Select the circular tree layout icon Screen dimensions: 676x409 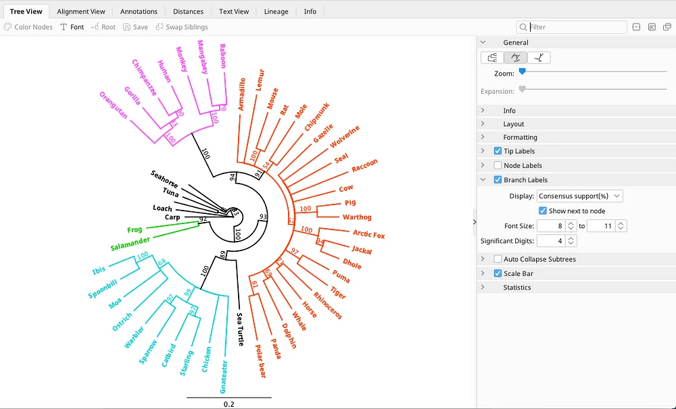(515, 57)
